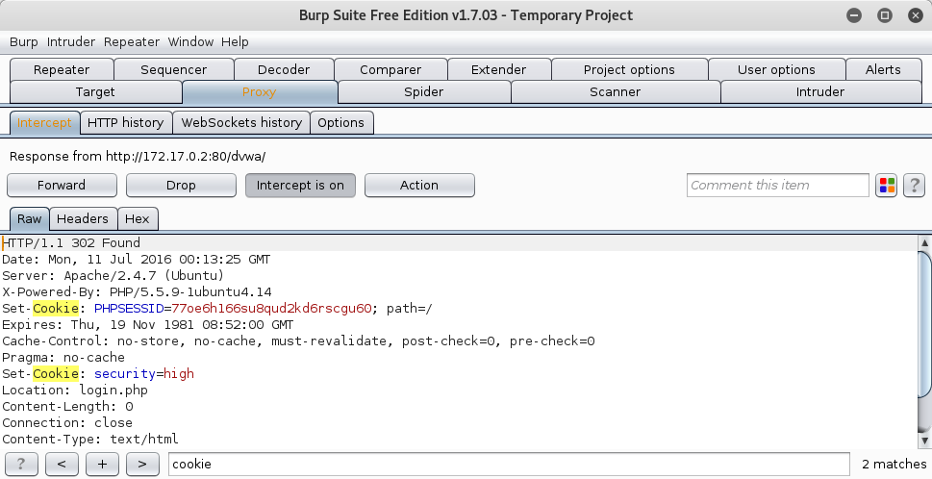Click scrollbar down arrow in response pane
This screenshot has height=479, width=932.
coord(925,441)
